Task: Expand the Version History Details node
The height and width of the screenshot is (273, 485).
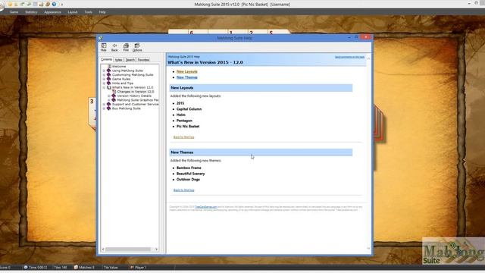Action: click(109, 96)
